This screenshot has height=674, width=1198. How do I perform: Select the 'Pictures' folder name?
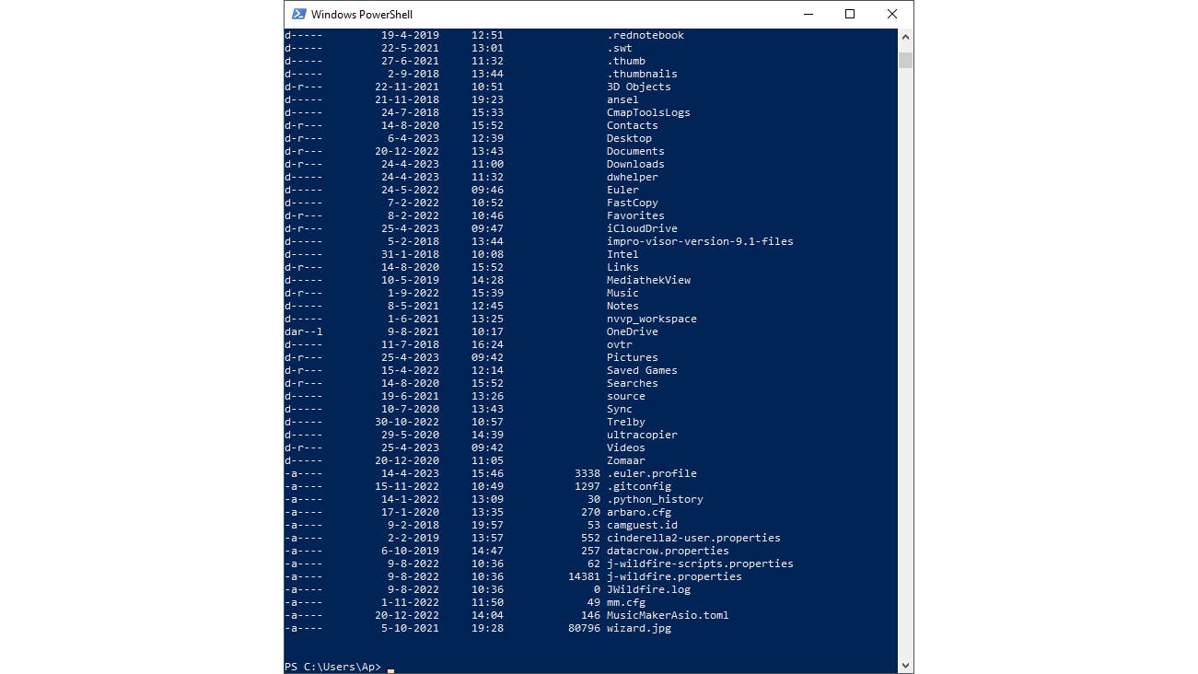coord(633,357)
